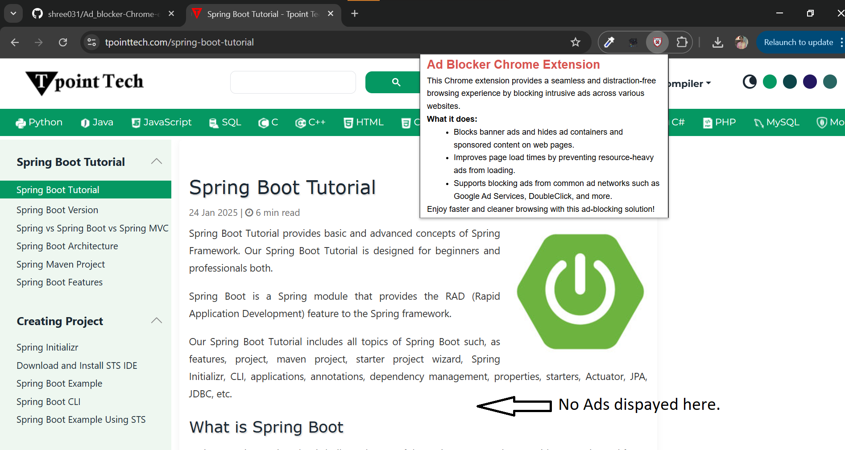
Task: Open Spring vs Spring Boot vs Spring MVC
Action: (92, 228)
